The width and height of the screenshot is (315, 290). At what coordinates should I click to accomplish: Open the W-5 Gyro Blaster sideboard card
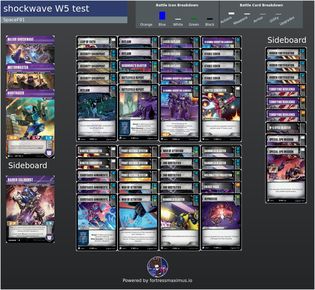coord(286,128)
